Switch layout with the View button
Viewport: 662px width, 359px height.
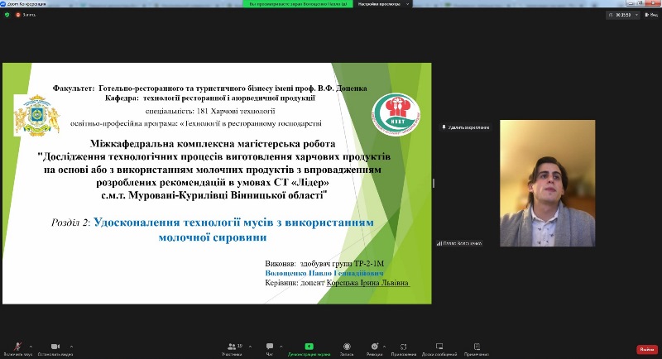651,15
